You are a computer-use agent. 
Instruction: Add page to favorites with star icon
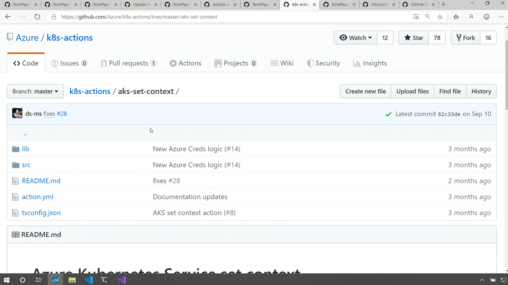440,17
